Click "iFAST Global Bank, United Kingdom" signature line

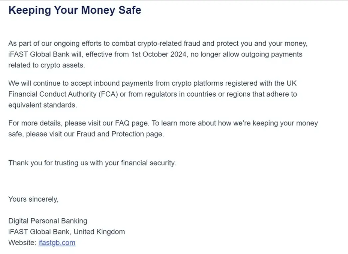point(66,232)
